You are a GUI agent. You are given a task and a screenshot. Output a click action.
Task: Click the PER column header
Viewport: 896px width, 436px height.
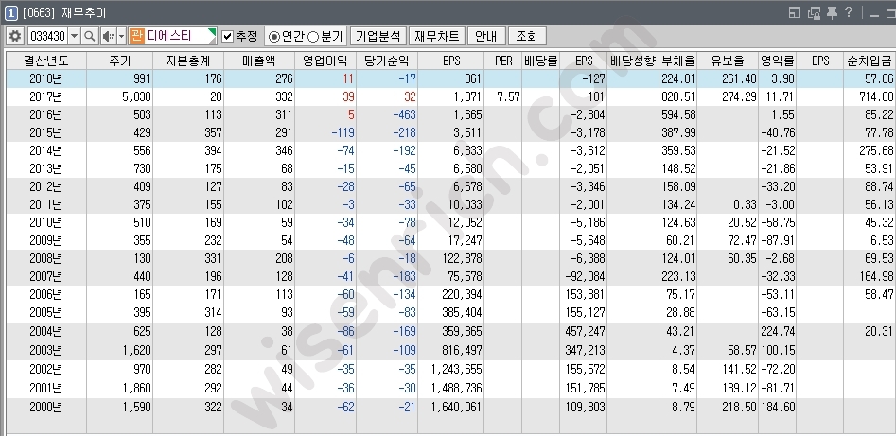pyautogui.click(x=502, y=61)
